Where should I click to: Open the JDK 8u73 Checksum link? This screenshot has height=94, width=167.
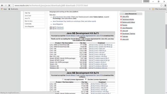pyautogui.click(x=60, y=27)
